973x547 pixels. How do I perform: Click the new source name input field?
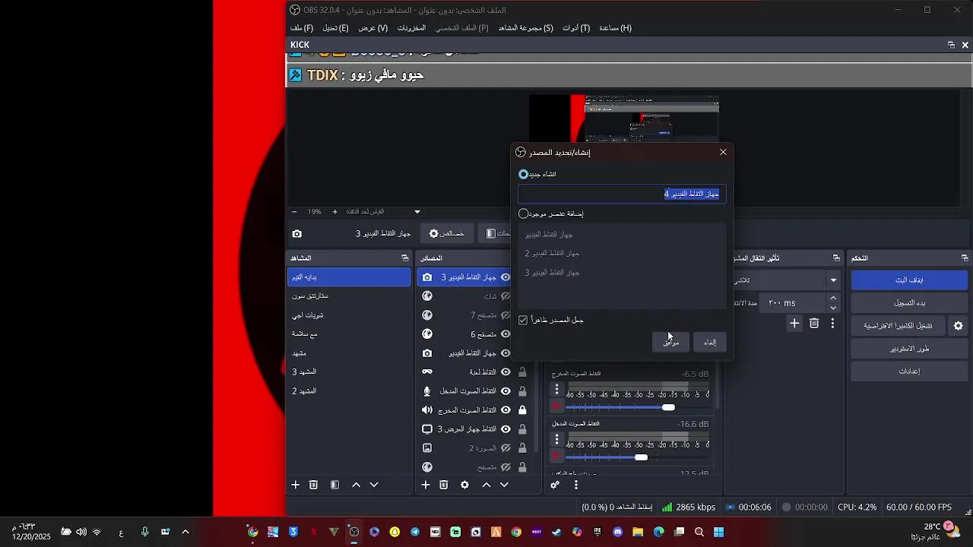click(622, 194)
